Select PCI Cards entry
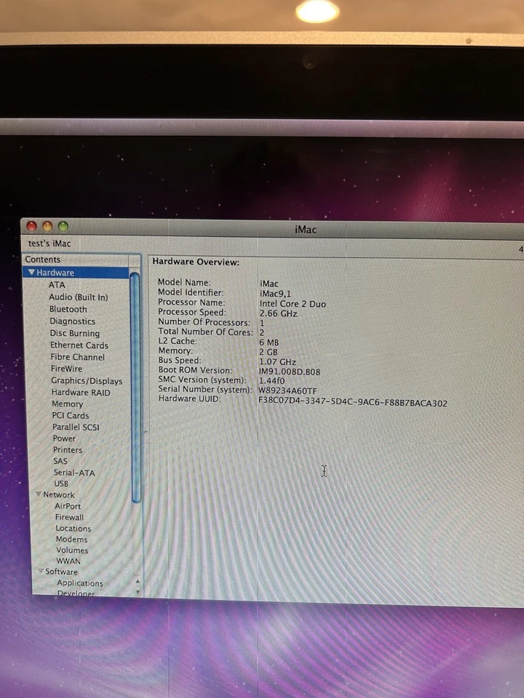Image resolution: width=524 pixels, height=698 pixels. [71, 415]
